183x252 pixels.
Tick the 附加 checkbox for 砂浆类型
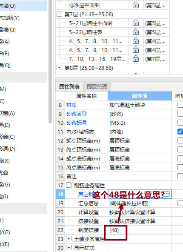click(x=180, y=114)
